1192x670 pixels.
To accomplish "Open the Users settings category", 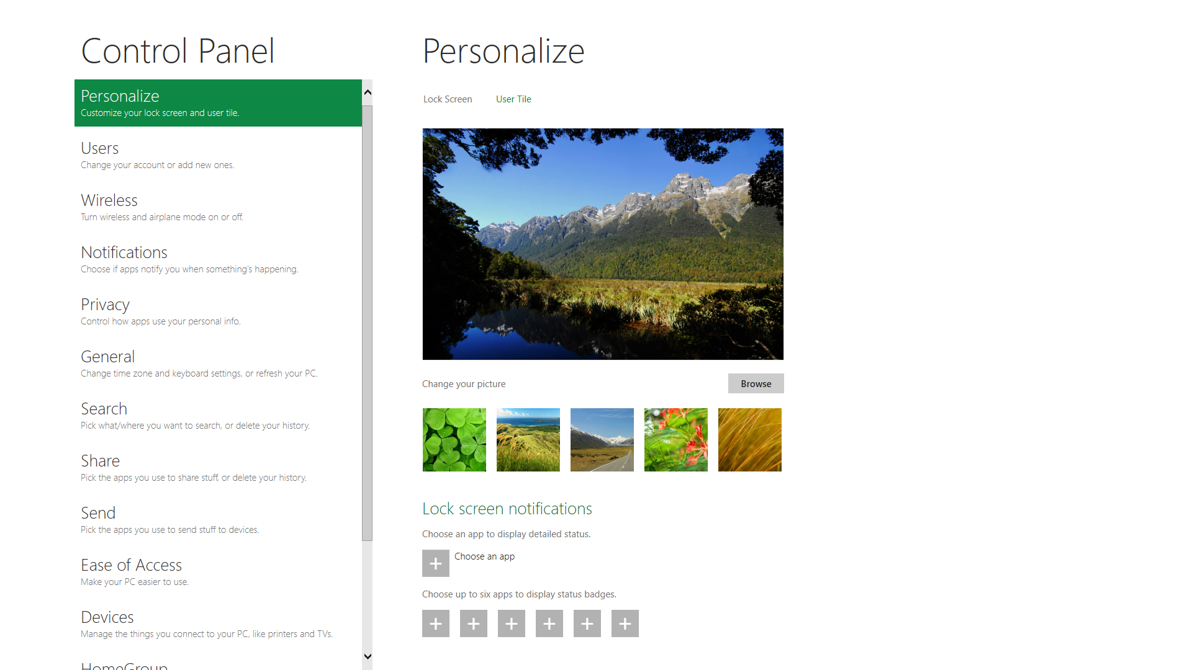I will coord(218,155).
